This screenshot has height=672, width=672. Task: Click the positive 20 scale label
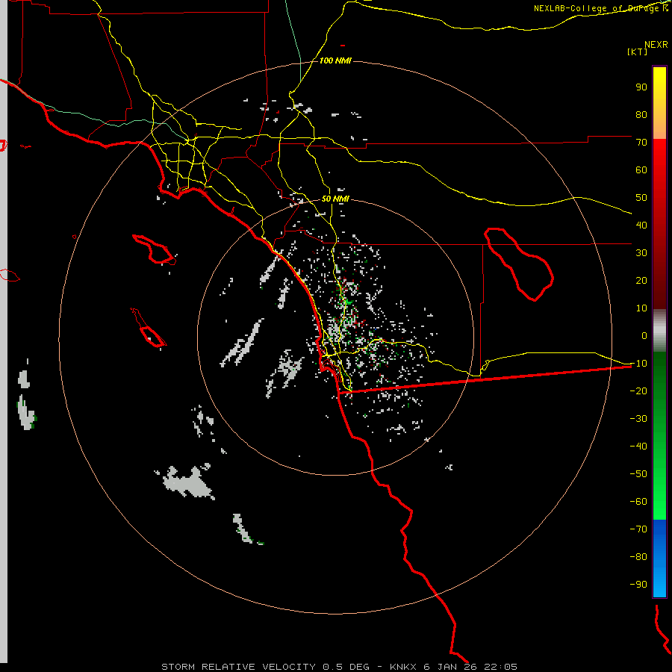coord(641,280)
